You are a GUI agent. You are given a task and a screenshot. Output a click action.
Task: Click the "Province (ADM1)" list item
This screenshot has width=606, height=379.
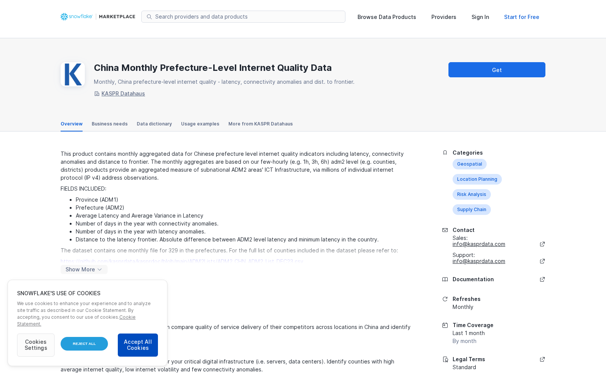tap(97, 200)
